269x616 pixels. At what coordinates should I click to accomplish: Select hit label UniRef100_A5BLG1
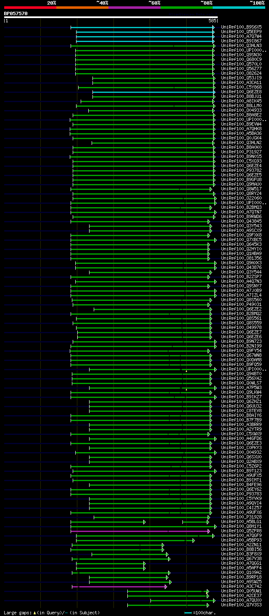(241, 521)
